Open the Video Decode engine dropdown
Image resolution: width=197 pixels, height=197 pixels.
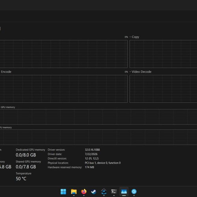[x=140, y=72]
